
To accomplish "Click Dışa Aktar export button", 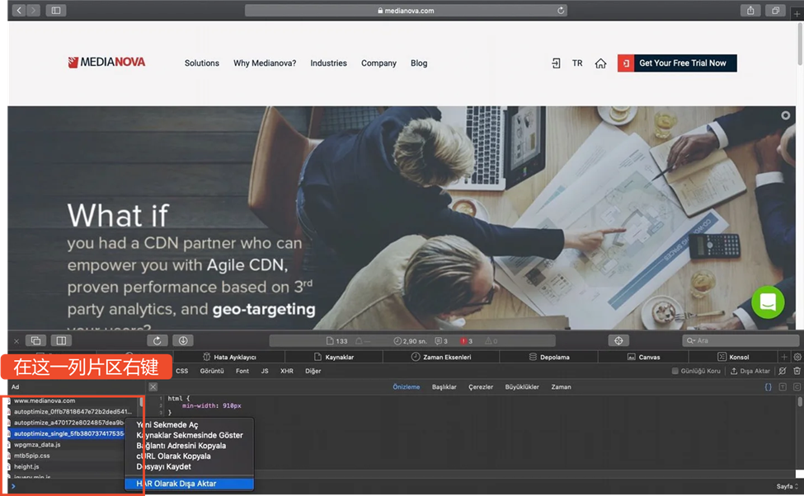I will tap(750, 371).
